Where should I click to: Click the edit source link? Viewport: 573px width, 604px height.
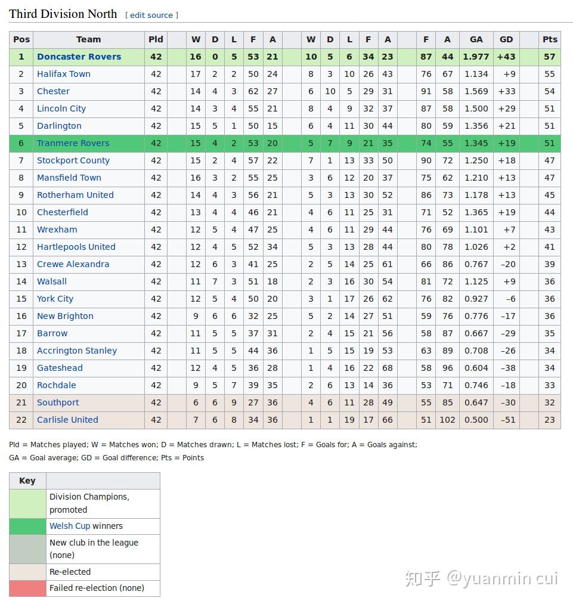(x=151, y=16)
